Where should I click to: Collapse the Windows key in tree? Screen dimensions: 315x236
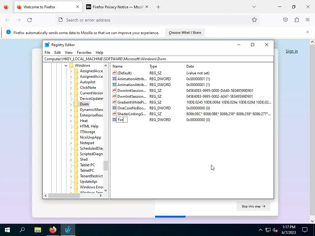pyautogui.click(x=66, y=65)
